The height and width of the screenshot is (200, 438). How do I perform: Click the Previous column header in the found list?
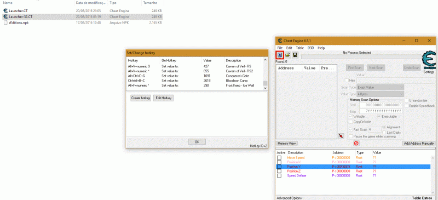click(x=328, y=68)
